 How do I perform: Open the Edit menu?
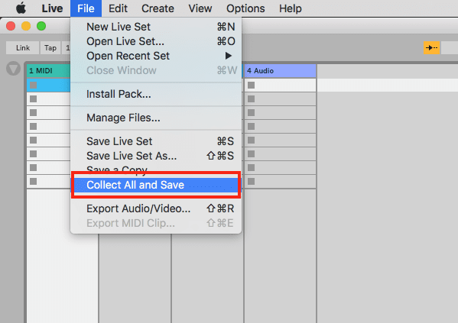[x=118, y=8]
